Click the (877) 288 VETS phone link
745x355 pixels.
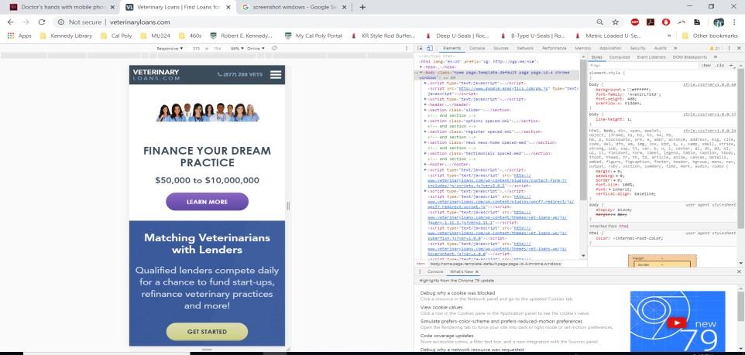(x=240, y=74)
